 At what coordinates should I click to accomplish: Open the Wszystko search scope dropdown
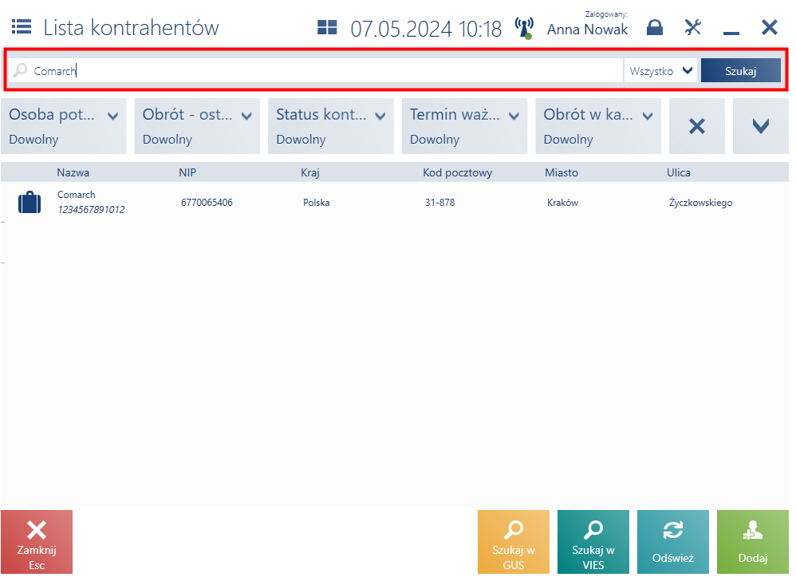pyautogui.click(x=660, y=70)
